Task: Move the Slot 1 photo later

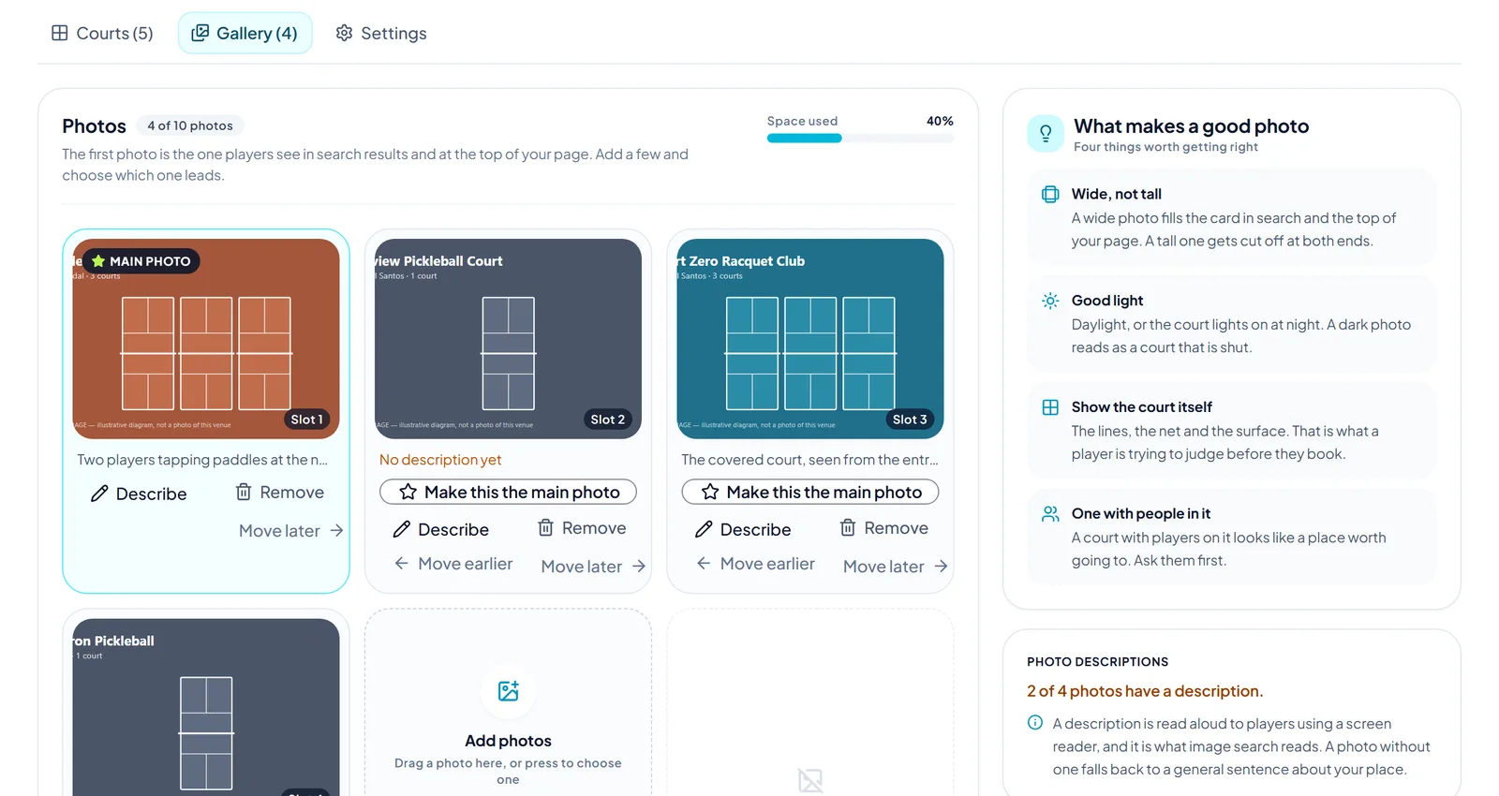Action: pyautogui.click(x=291, y=531)
